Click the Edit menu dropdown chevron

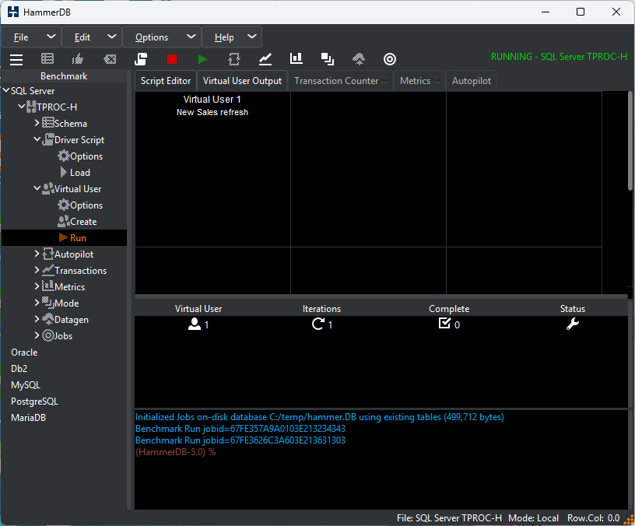coord(112,37)
